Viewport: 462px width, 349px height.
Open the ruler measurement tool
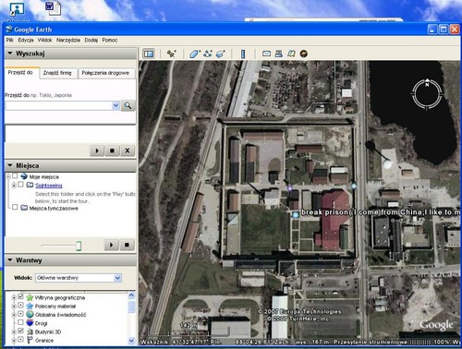(243, 54)
